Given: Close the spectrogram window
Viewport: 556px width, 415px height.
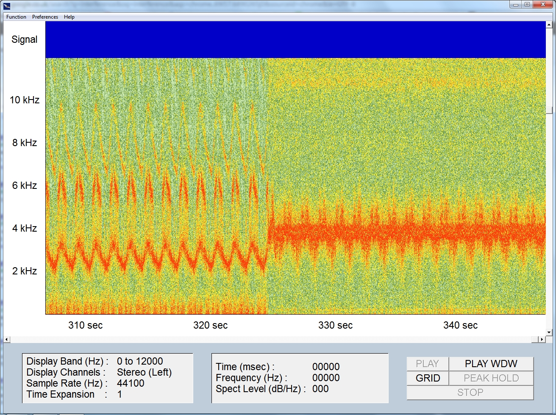Looking at the screenshot, I should 544,5.
